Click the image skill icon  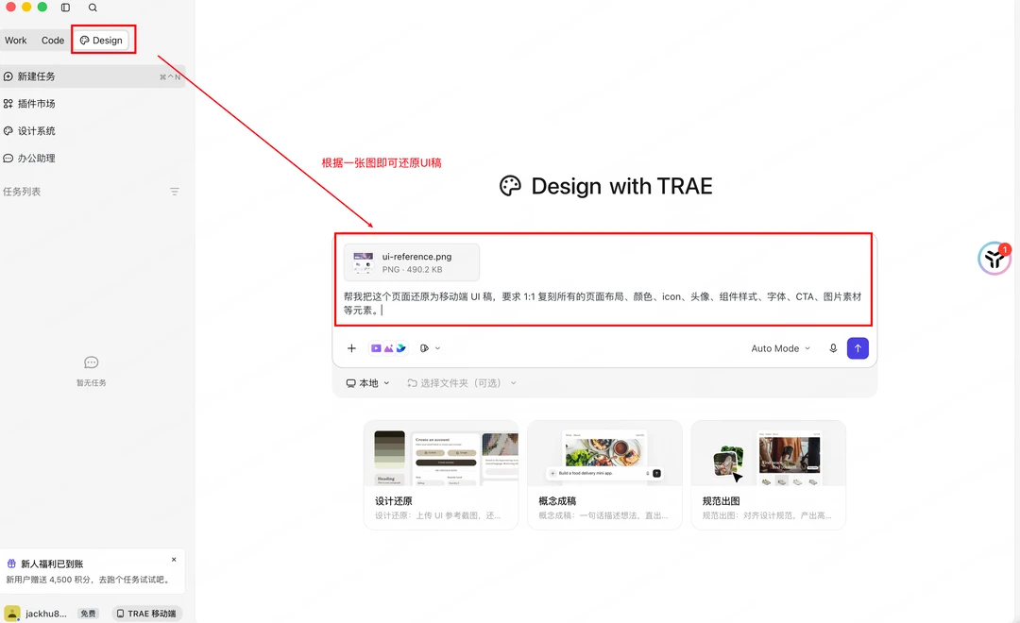[x=388, y=348]
